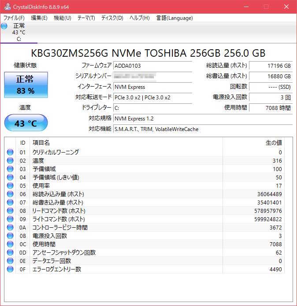Click the blurred serial number field
The image size is (297, 306).
click(x=152, y=76)
